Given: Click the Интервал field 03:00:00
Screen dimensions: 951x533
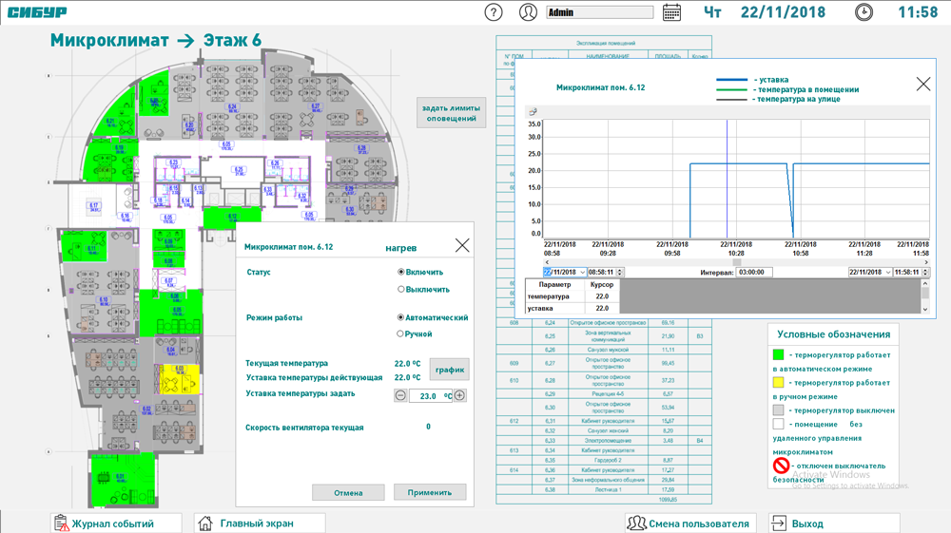Looking at the screenshot, I should 754,273.
